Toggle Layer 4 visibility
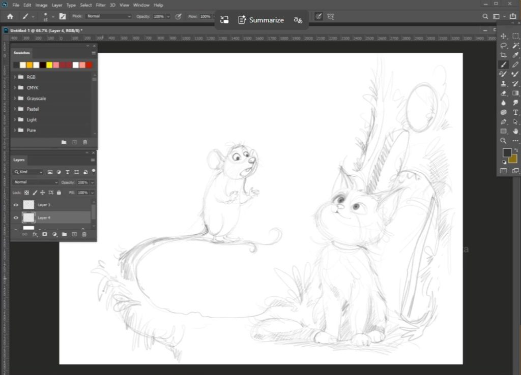 coord(16,218)
